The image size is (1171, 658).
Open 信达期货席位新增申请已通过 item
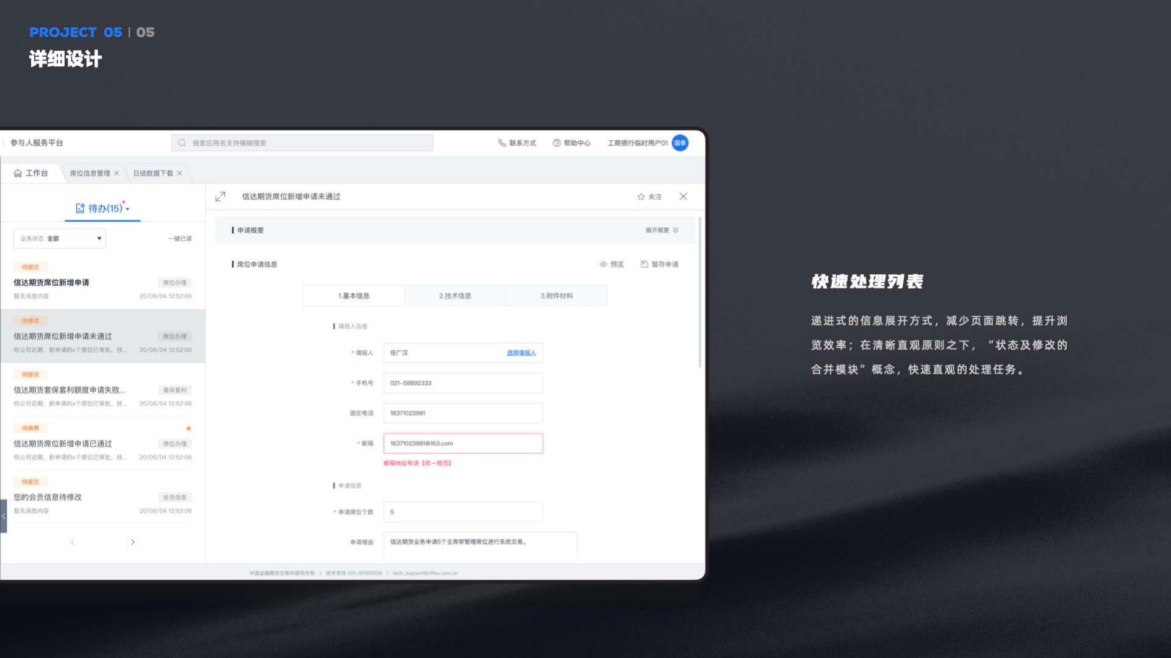[102, 444]
